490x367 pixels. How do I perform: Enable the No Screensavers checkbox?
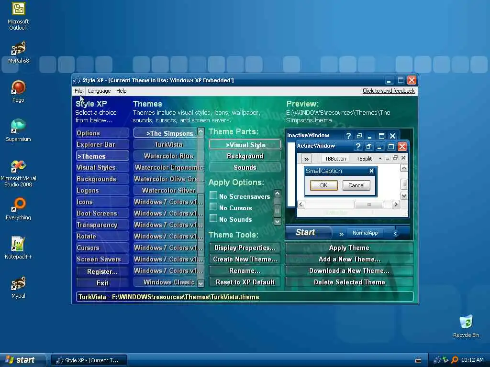[213, 195]
